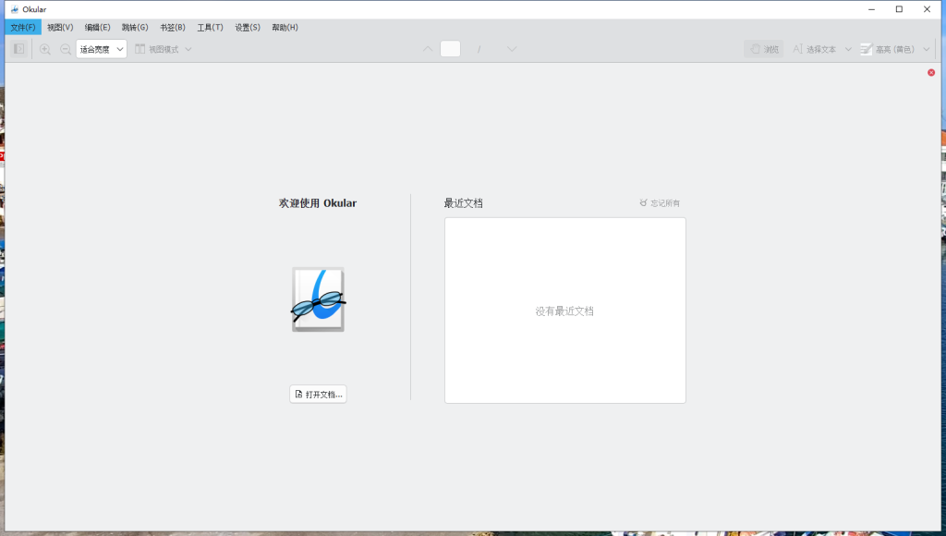
Task: Open the 视图(V) menu
Action: pos(60,27)
